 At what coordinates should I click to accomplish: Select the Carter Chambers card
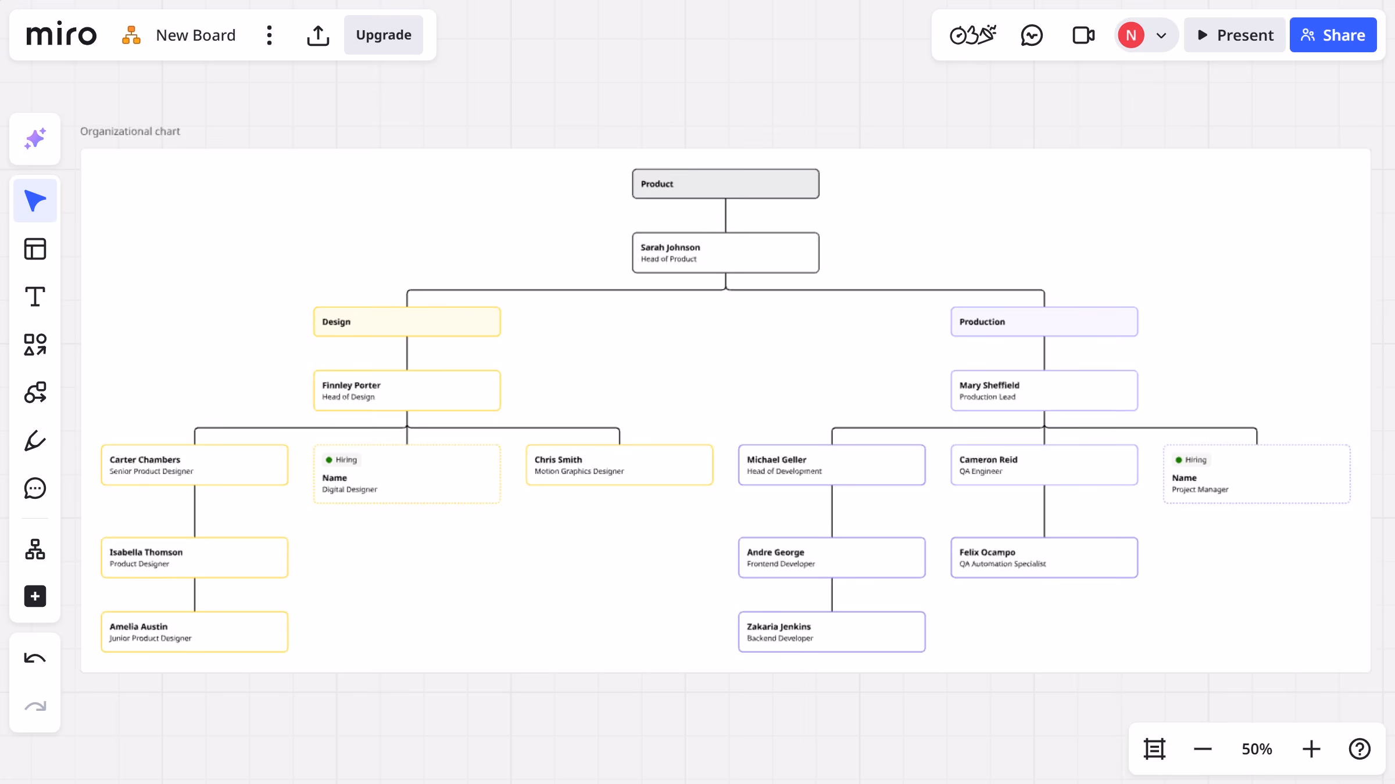194,465
